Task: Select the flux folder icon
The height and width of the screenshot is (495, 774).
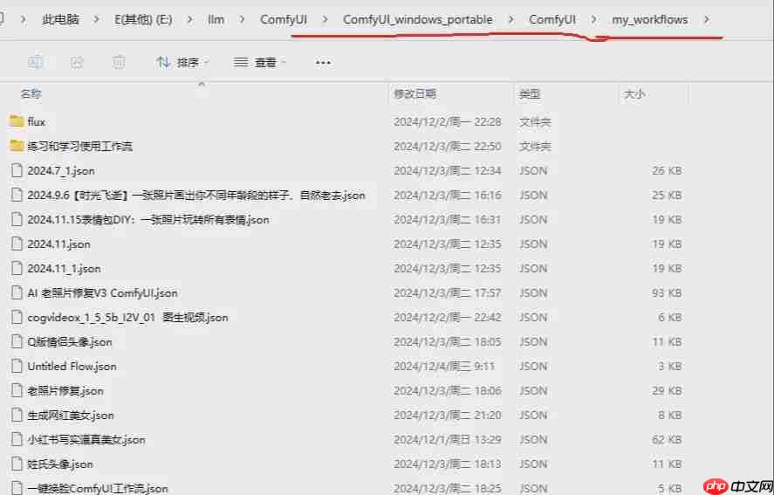Action: 17,121
